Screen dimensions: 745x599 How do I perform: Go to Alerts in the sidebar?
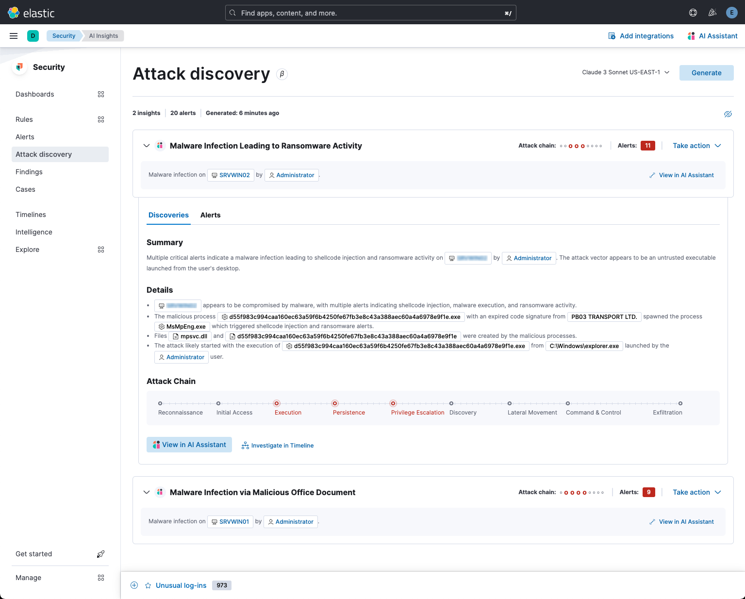pos(25,137)
